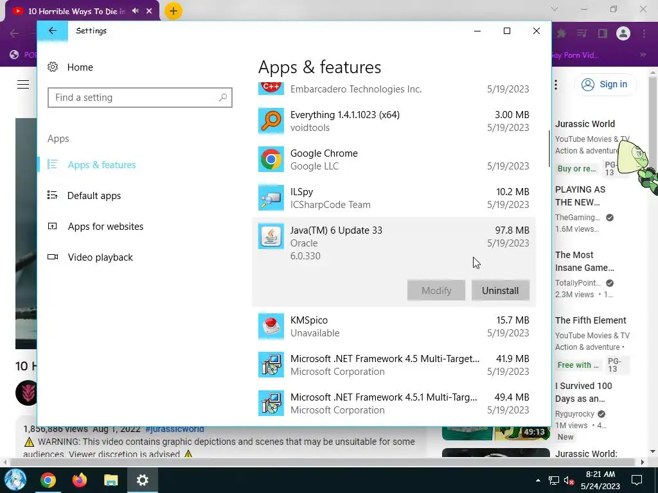Open browser extensions puzzle icon

[x=562, y=33]
